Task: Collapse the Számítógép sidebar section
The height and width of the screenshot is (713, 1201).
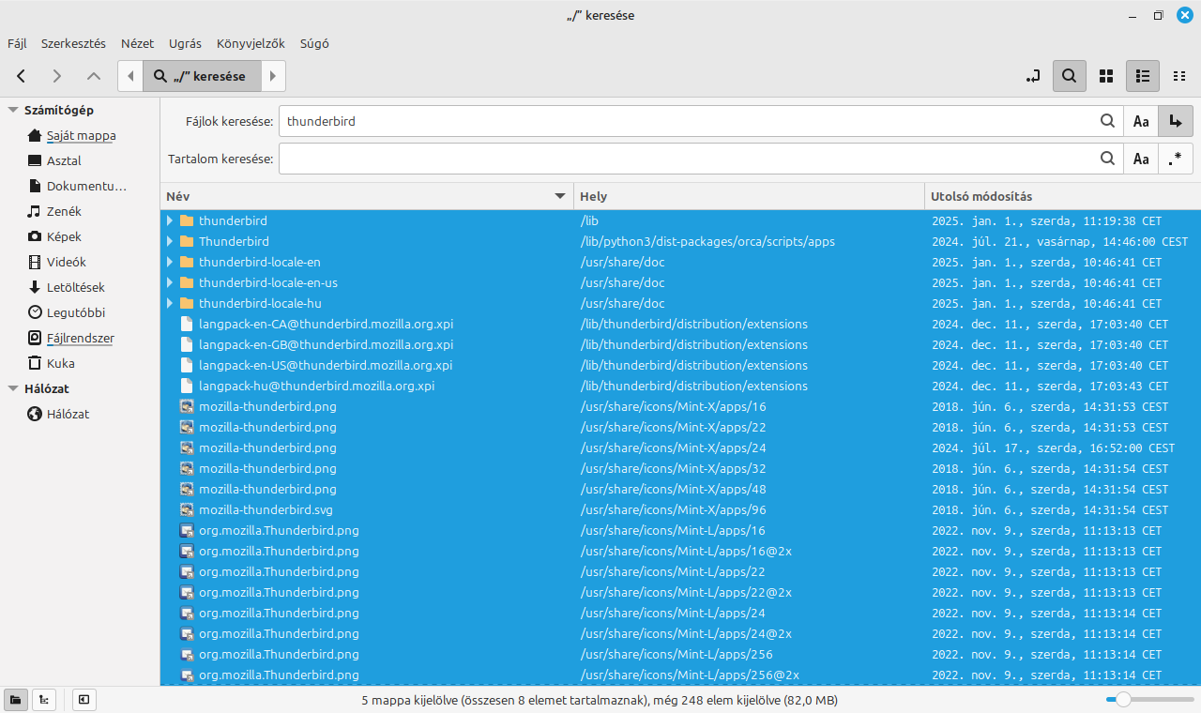Action: coord(13,110)
